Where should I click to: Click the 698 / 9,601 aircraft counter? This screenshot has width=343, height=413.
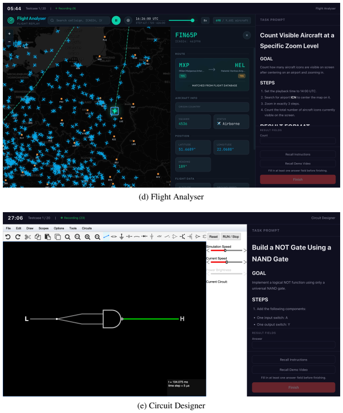coord(232,20)
